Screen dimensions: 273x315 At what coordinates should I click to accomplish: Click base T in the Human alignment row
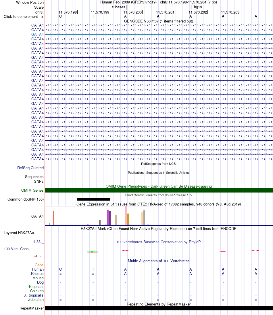tap(93, 269)
